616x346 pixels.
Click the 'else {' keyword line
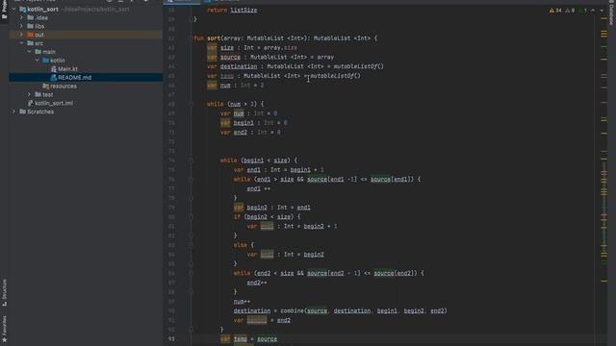[x=244, y=245]
